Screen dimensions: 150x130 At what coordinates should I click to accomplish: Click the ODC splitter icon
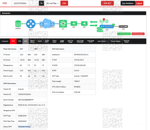coord(74,24)
